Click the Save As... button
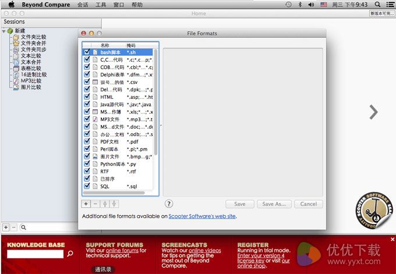 coord(274,204)
